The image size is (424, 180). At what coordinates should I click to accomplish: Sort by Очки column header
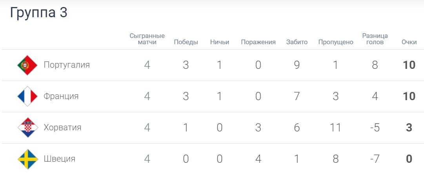pyautogui.click(x=409, y=42)
